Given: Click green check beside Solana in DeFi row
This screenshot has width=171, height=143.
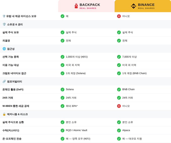Looking at the screenshot, I should pyautogui.click(x=62, y=90).
